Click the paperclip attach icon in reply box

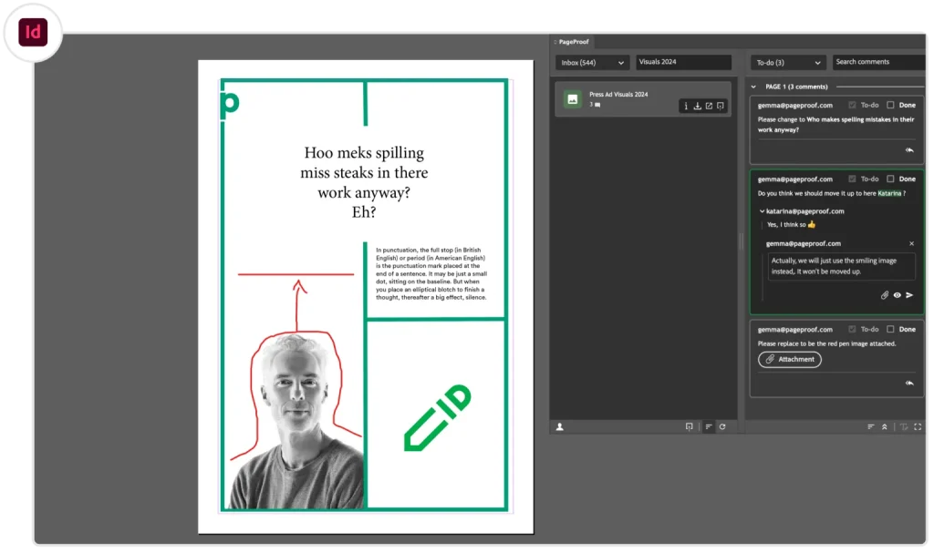[x=884, y=295]
